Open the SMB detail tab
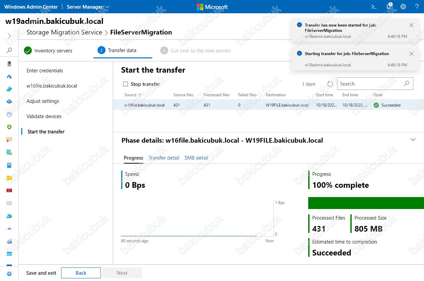The height and width of the screenshot is (281, 424). pos(196,158)
